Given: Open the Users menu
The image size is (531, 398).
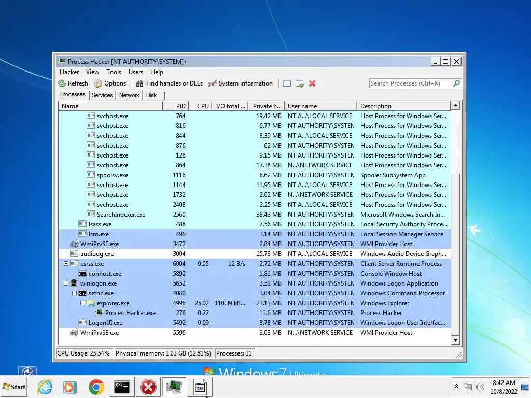Looking at the screenshot, I should 136,72.
